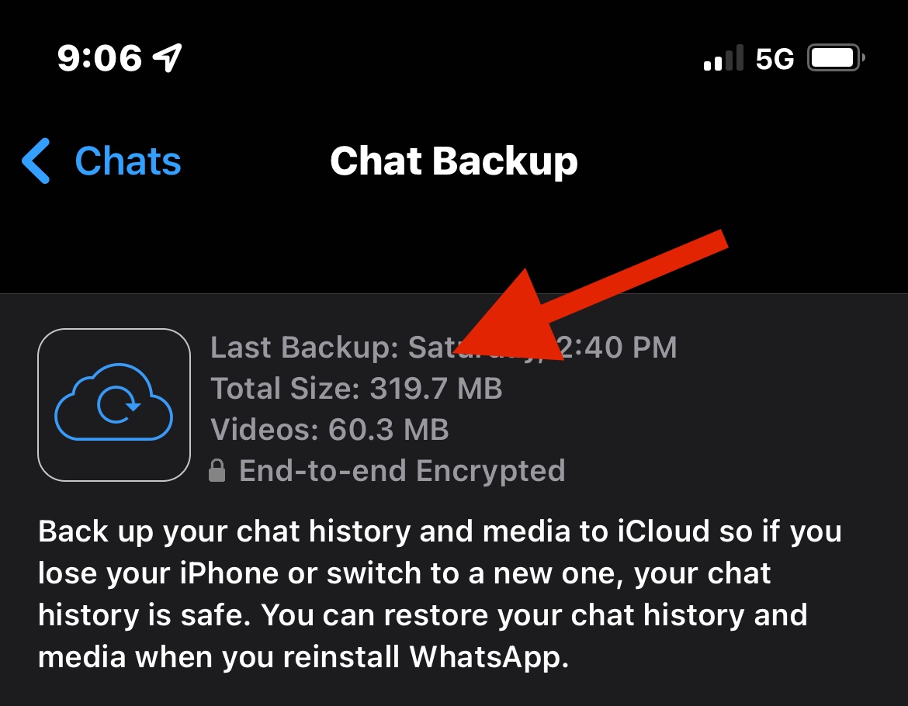Tap the cellular signal bars icon
This screenshot has width=908, height=706.
[x=723, y=58]
